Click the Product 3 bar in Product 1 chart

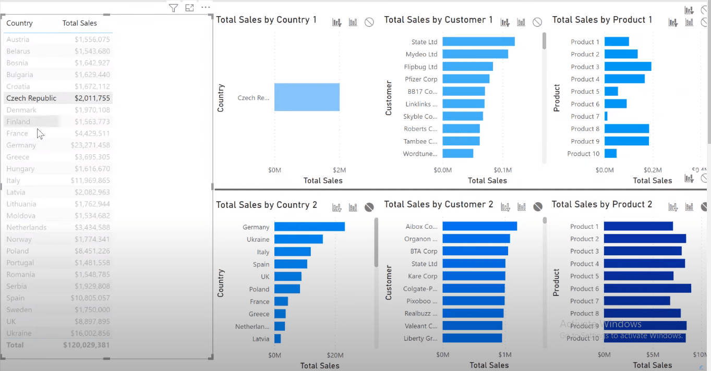tap(628, 67)
